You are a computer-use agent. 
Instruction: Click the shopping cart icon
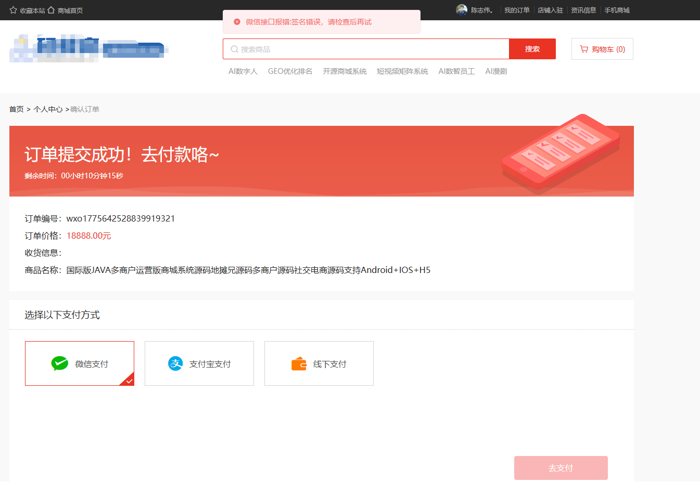pyautogui.click(x=584, y=49)
